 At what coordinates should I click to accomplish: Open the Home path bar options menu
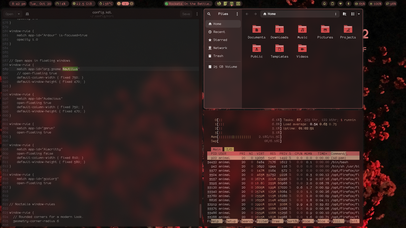pos(336,14)
